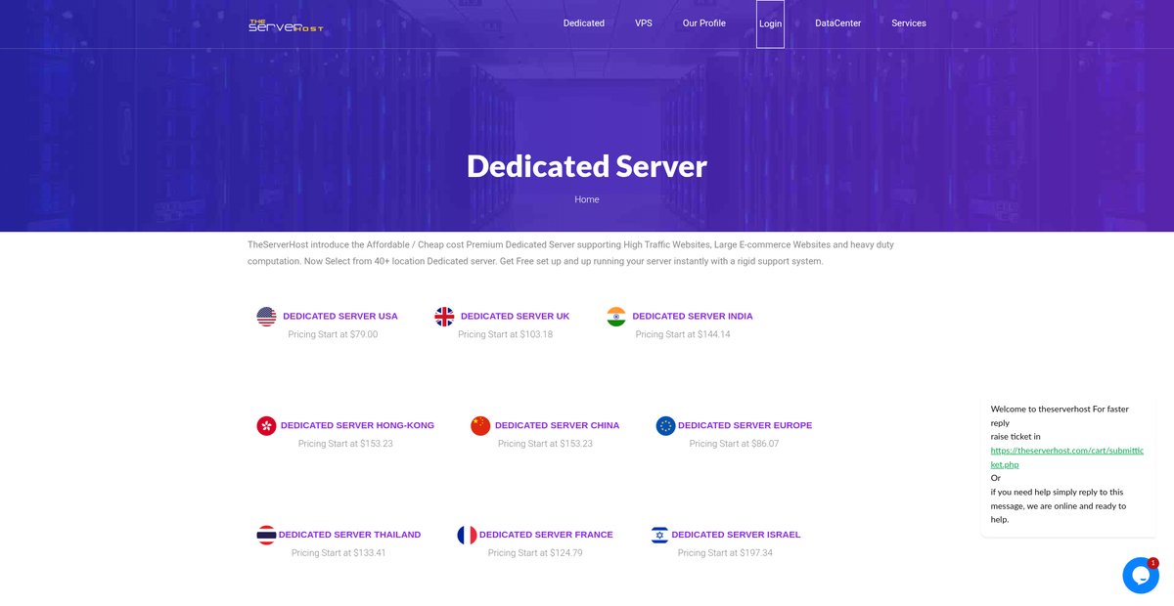Click the India flag icon

pos(616,317)
